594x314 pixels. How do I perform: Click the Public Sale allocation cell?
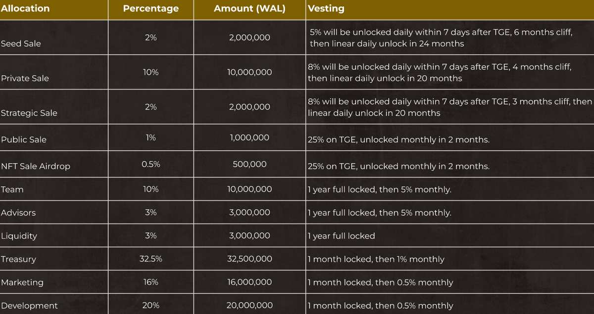tap(24, 139)
